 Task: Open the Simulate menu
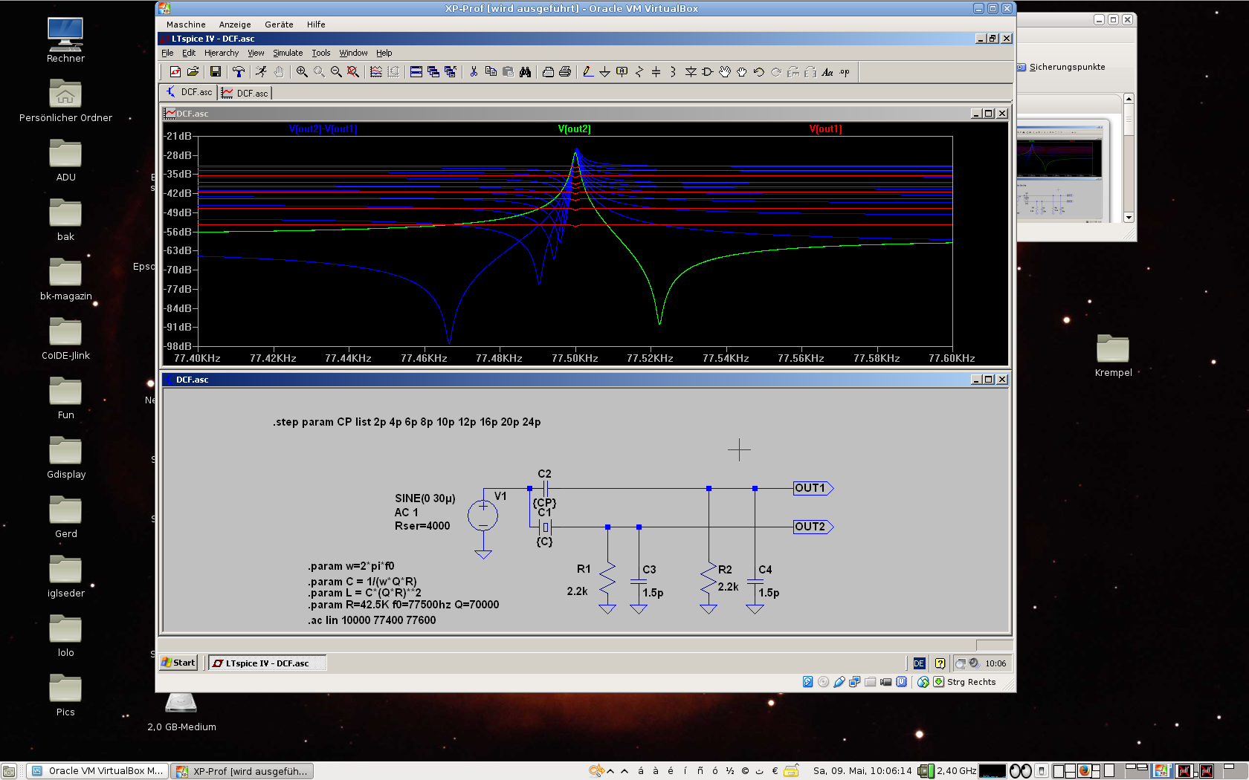pos(288,53)
